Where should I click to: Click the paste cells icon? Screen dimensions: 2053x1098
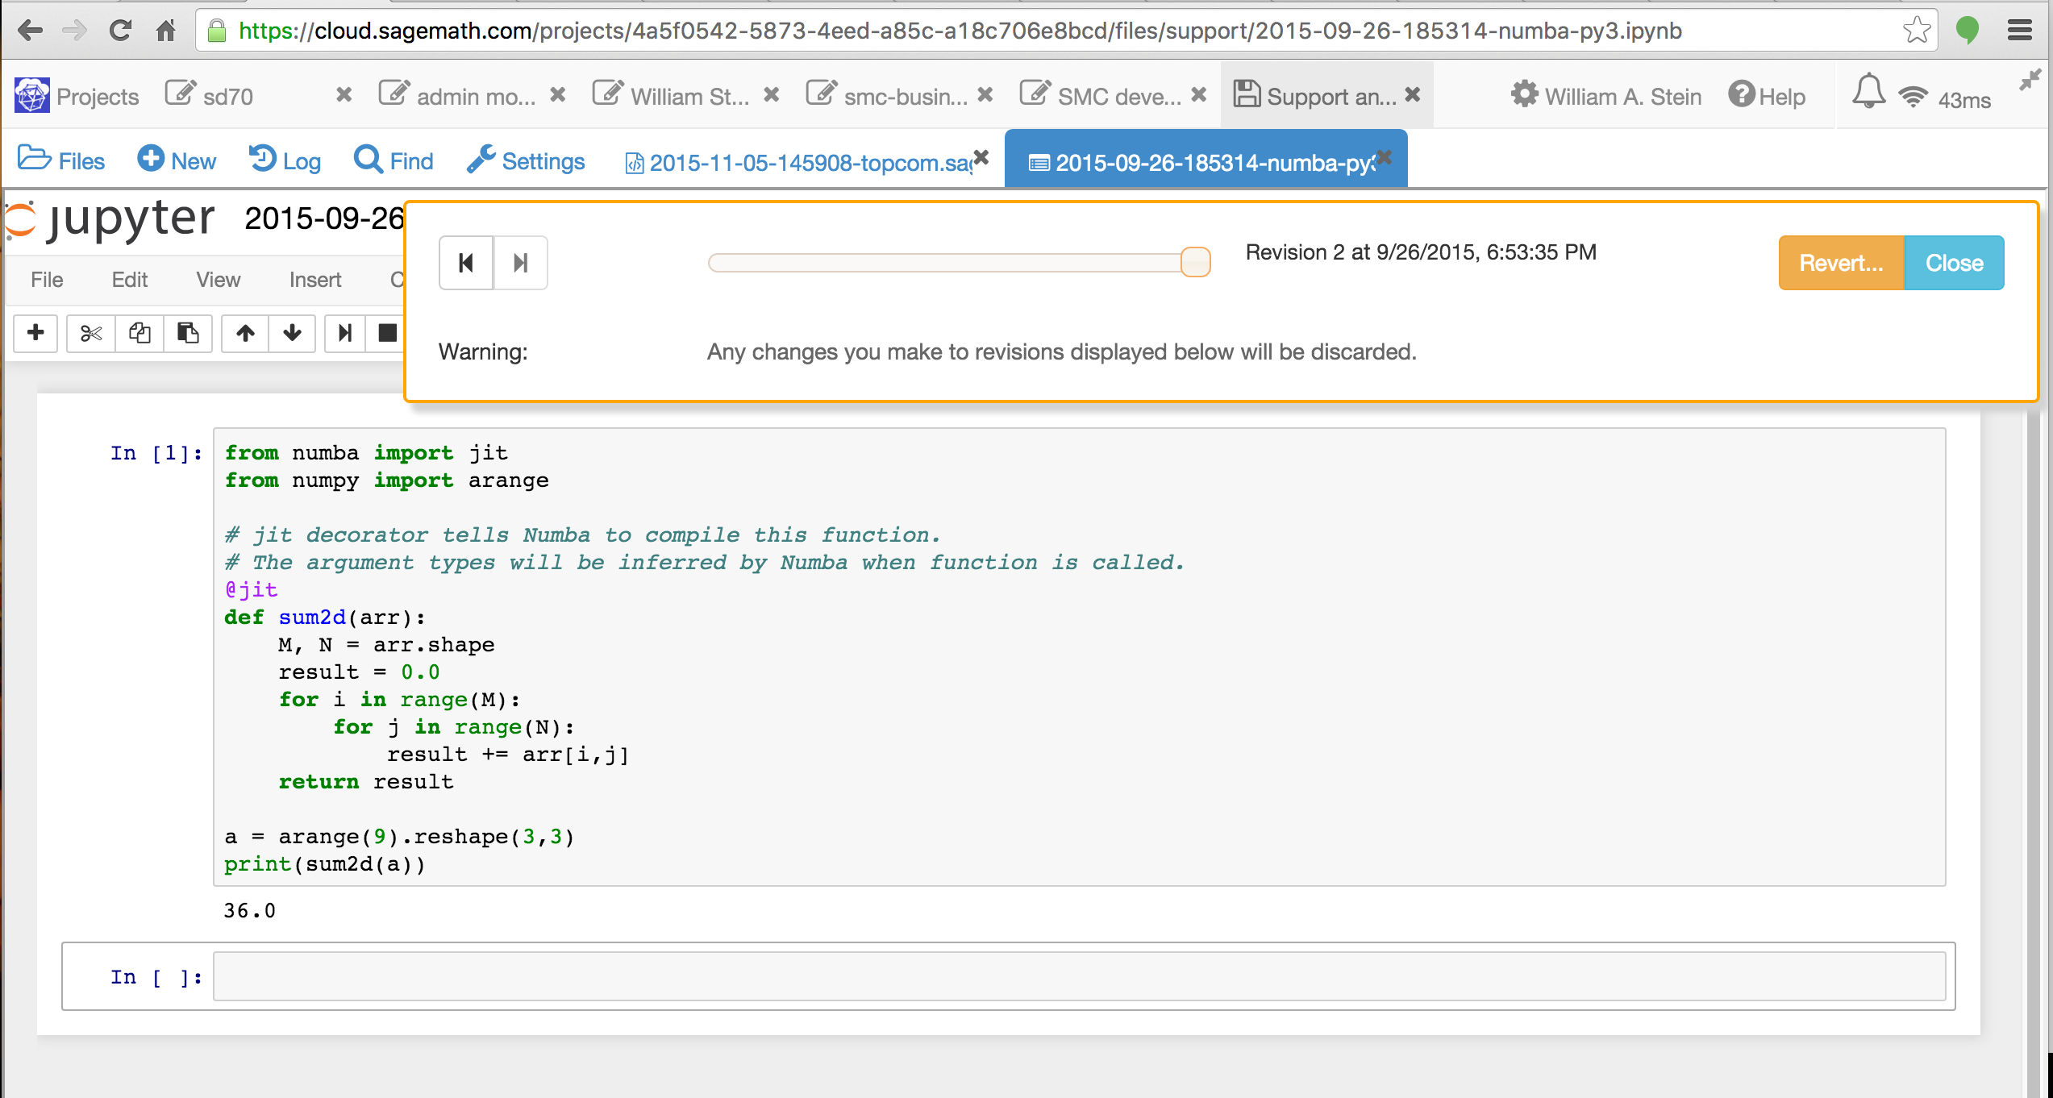(188, 333)
